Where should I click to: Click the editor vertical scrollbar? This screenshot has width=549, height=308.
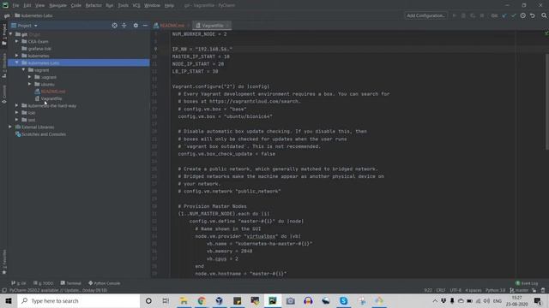coord(546,101)
